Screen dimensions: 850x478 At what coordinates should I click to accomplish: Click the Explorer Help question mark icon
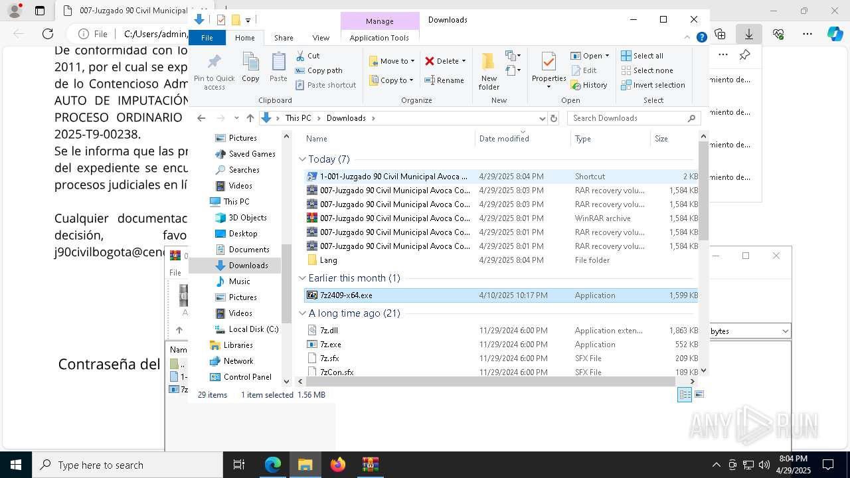(x=701, y=38)
